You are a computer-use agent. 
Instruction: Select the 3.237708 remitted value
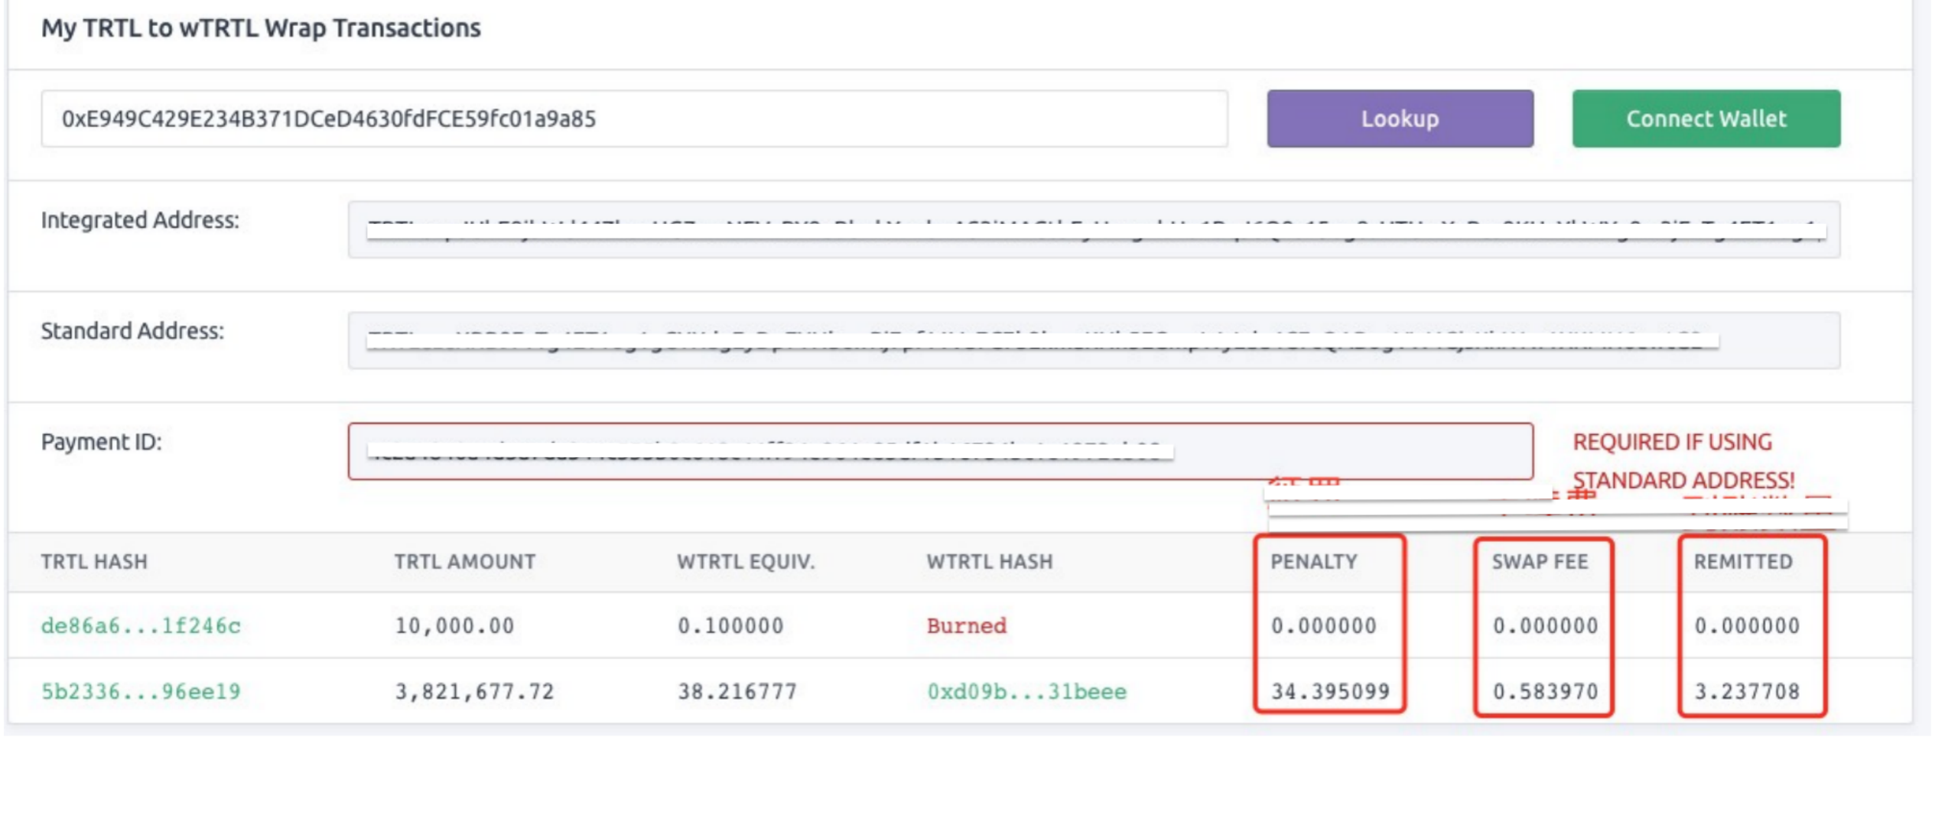click(x=1747, y=692)
